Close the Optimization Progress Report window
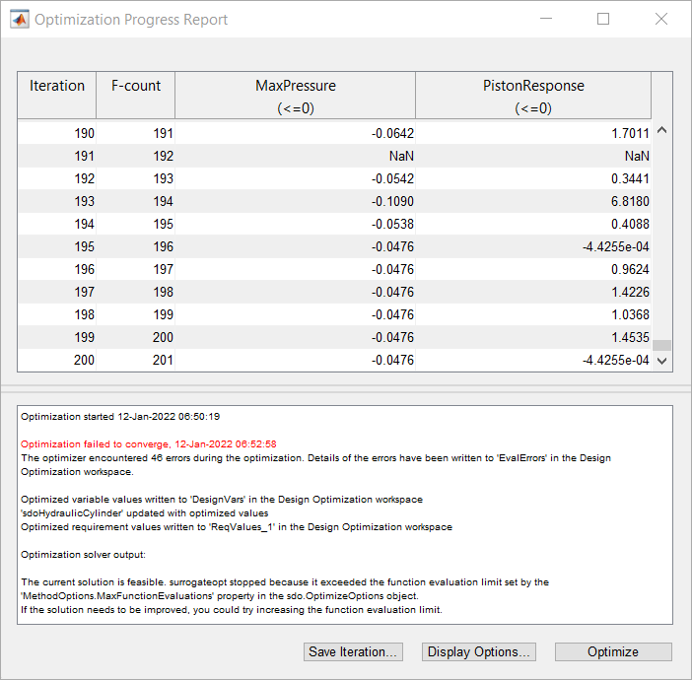The width and height of the screenshot is (692, 680). 661,19
